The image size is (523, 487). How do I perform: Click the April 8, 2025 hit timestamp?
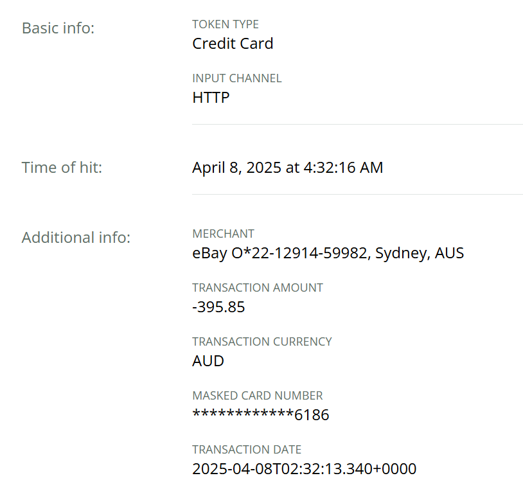[287, 168]
